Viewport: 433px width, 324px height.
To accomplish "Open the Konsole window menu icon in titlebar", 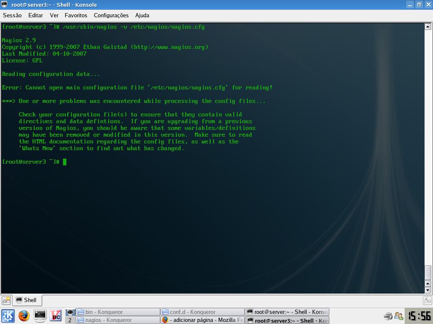I will (x=4, y=4).
